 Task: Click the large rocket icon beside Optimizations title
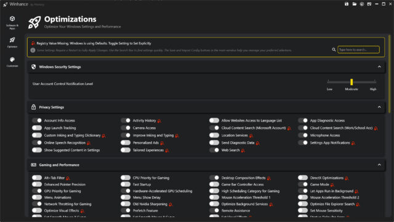click(34, 22)
